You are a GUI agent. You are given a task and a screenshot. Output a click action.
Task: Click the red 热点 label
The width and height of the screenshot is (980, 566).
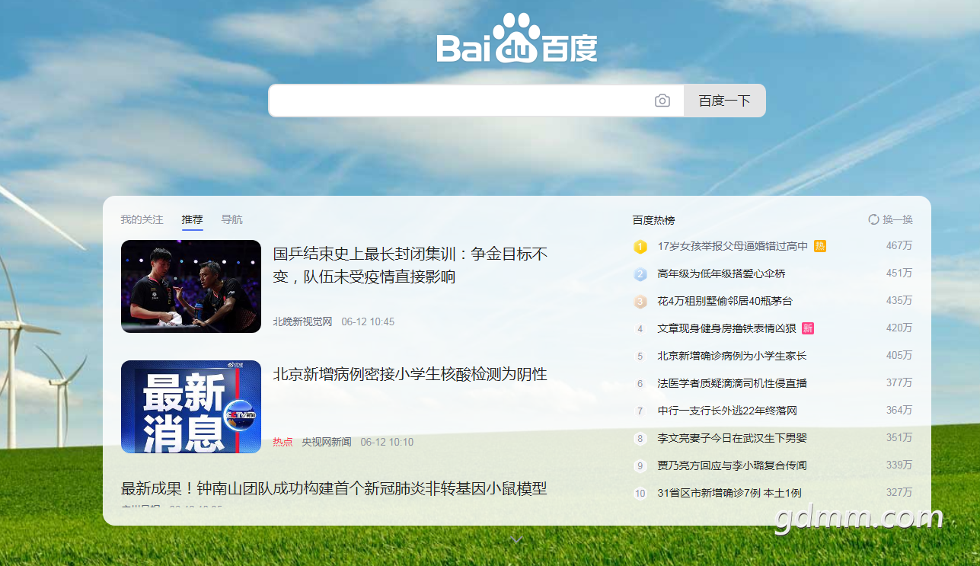pos(283,442)
